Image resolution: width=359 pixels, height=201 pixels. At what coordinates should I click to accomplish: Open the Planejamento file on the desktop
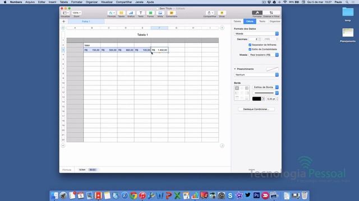click(348, 33)
